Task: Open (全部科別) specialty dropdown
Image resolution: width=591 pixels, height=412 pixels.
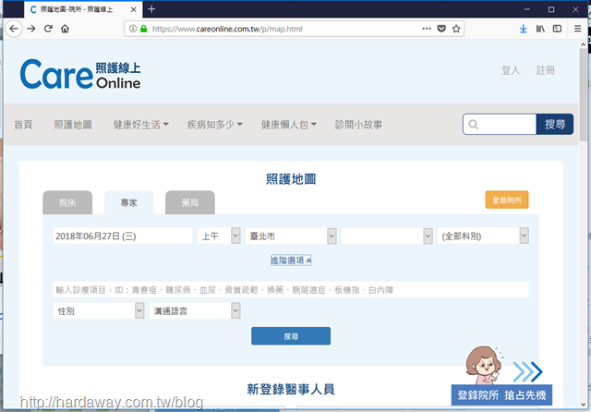Action: 483,236
